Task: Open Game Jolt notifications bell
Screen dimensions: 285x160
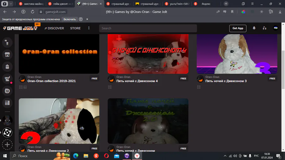Action: pos(254,28)
